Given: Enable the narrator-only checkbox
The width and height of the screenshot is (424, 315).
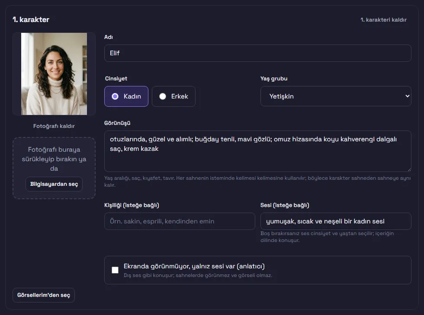Looking at the screenshot, I should click(115, 270).
